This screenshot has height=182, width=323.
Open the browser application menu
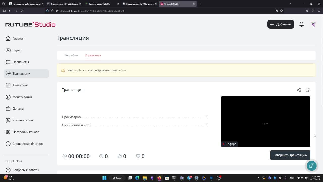(319, 11)
